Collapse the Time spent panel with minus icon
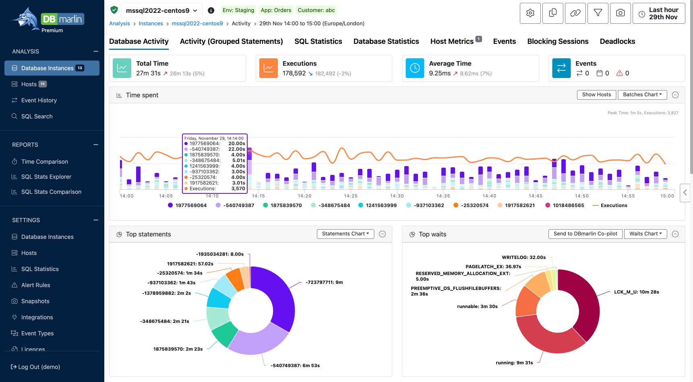Screen dimensions: 693x382 click(x=675, y=95)
